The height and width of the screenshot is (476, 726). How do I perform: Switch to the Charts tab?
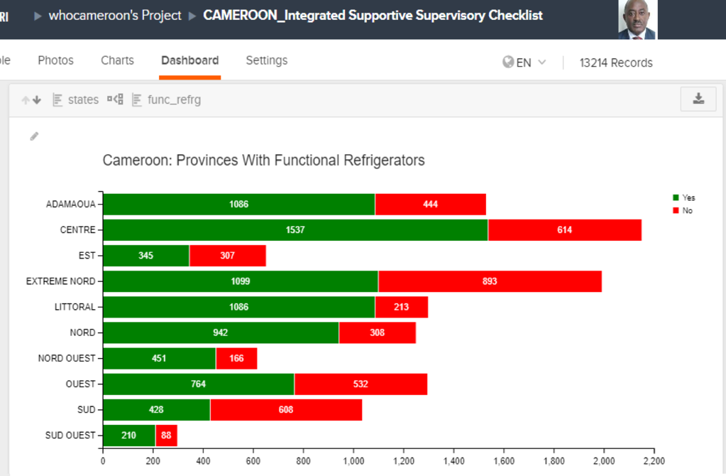[x=117, y=60]
